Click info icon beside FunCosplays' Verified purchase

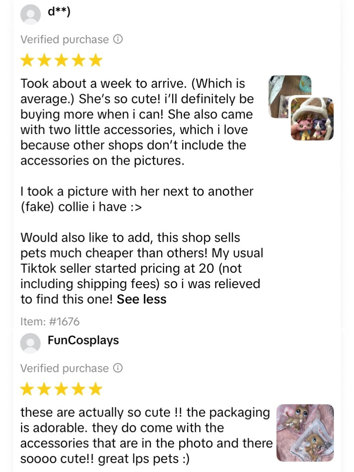118,368
